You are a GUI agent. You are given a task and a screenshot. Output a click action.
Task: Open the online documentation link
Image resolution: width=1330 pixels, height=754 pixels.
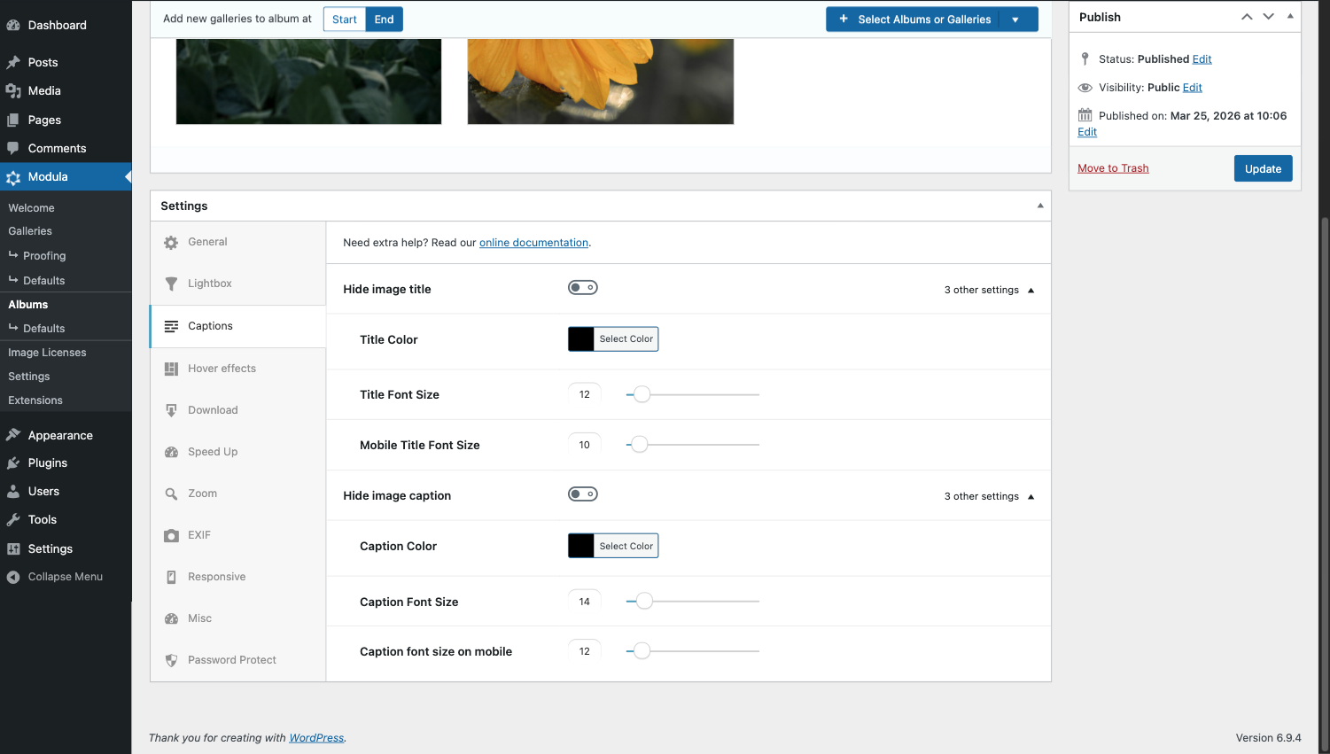point(533,243)
